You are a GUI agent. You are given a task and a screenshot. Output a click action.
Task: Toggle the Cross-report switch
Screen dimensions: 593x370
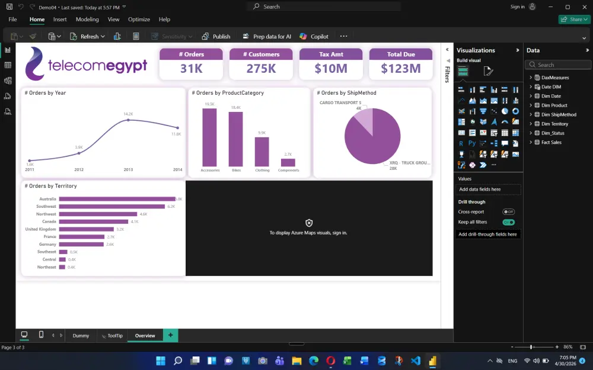[x=508, y=212]
